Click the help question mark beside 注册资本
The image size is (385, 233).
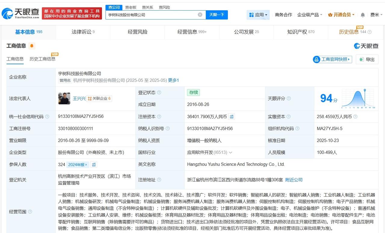point(159,116)
